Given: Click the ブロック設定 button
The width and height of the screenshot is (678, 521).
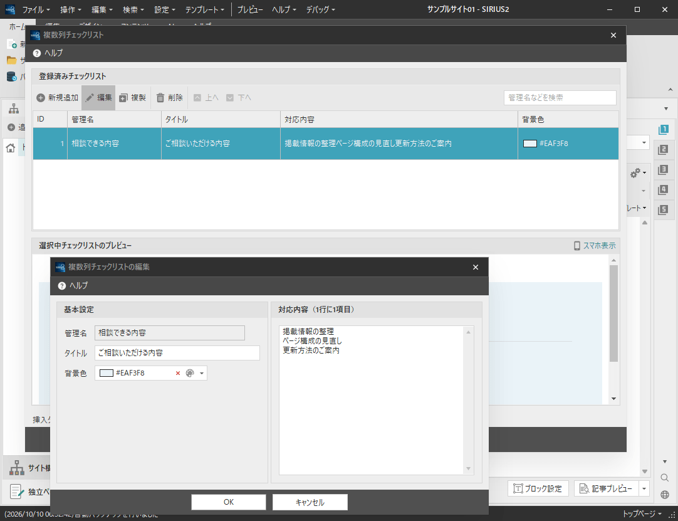Looking at the screenshot, I should [538, 488].
